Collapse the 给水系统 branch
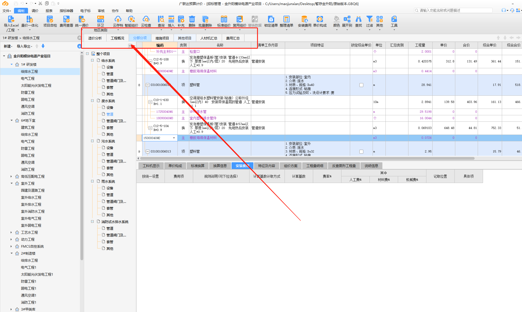 (x=92, y=60)
